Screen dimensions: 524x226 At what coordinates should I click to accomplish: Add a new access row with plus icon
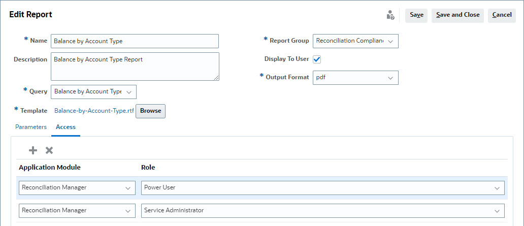[33, 150]
